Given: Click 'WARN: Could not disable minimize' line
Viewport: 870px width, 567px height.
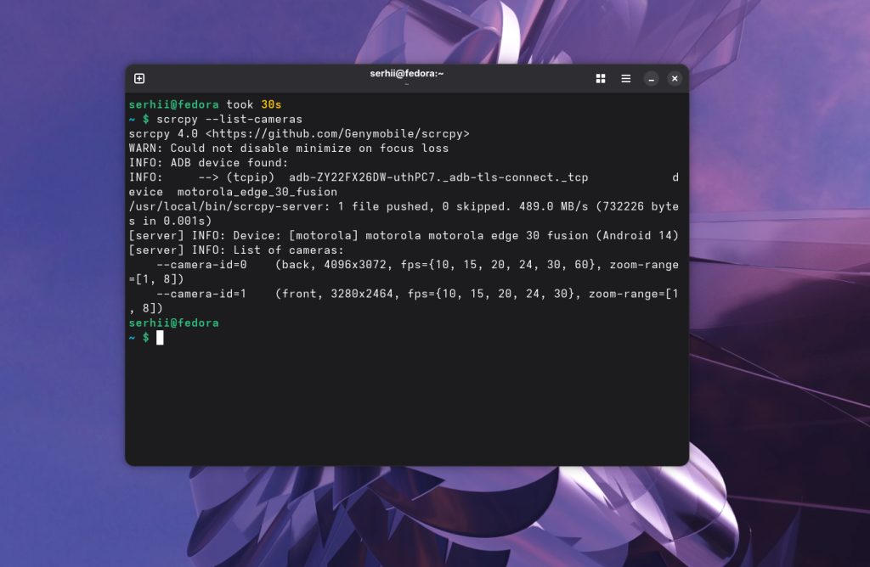Looking at the screenshot, I should point(289,149).
